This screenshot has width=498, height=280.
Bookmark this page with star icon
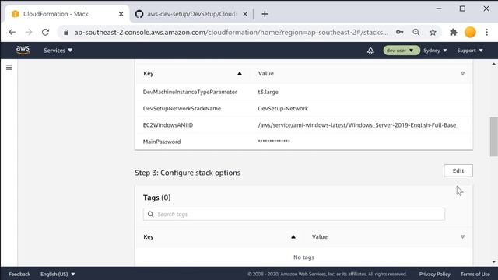pyautogui.click(x=433, y=32)
